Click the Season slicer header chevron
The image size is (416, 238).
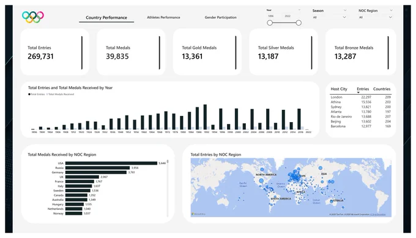point(345,10)
